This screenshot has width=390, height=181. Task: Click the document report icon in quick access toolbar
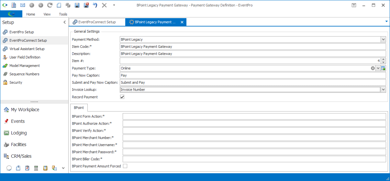point(14,5)
